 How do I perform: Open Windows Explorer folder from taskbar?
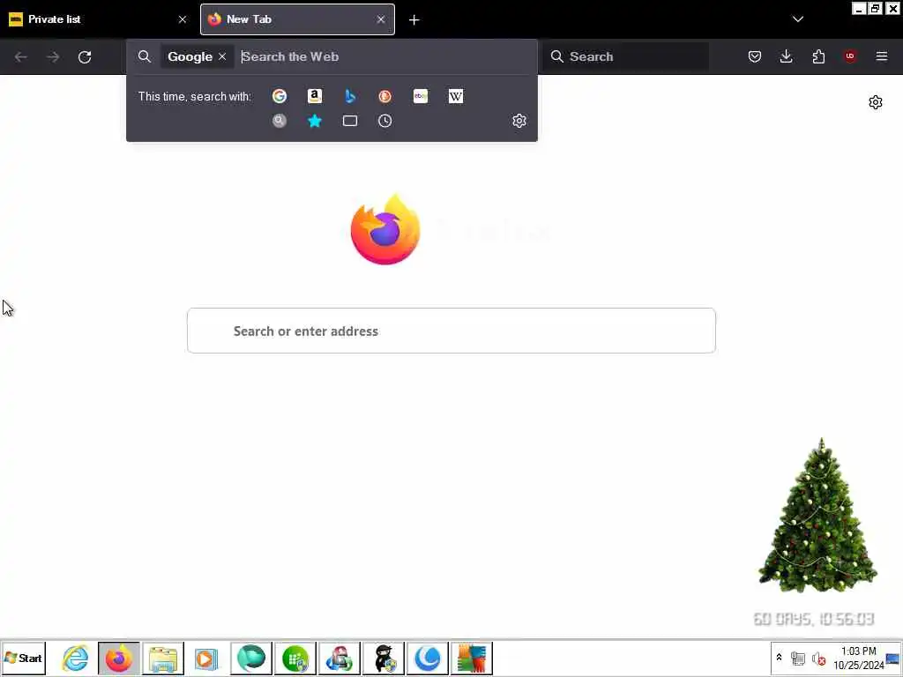click(x=163, y=658)
